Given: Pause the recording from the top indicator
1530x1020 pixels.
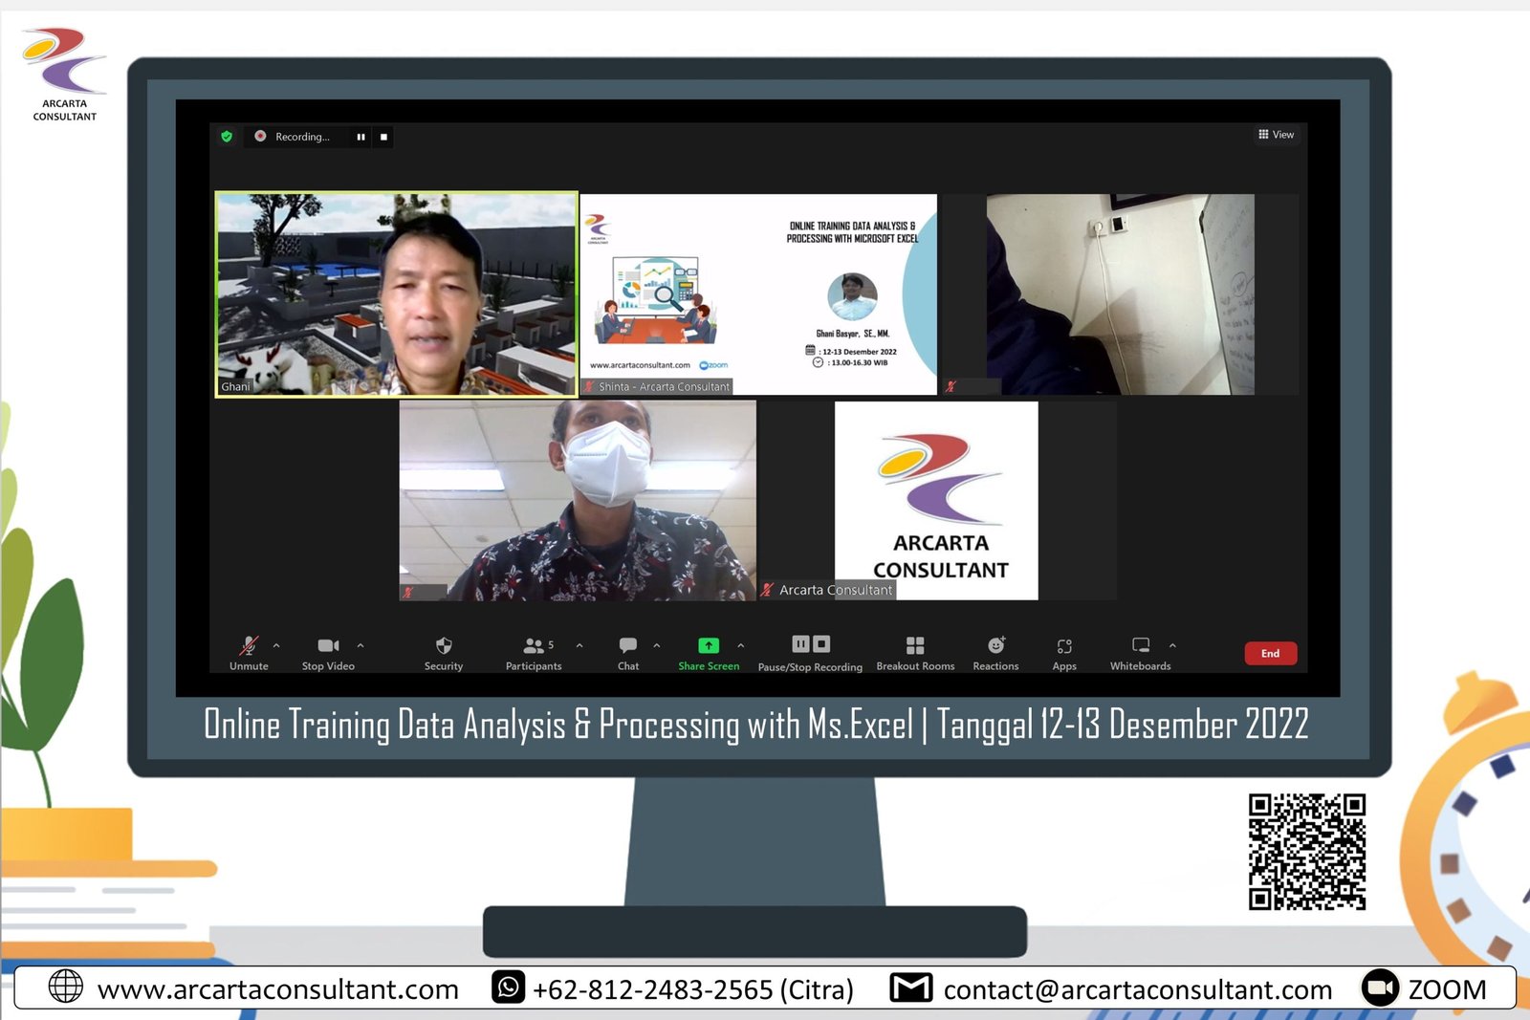Looking at the screenshot, I should pos(361,137).
